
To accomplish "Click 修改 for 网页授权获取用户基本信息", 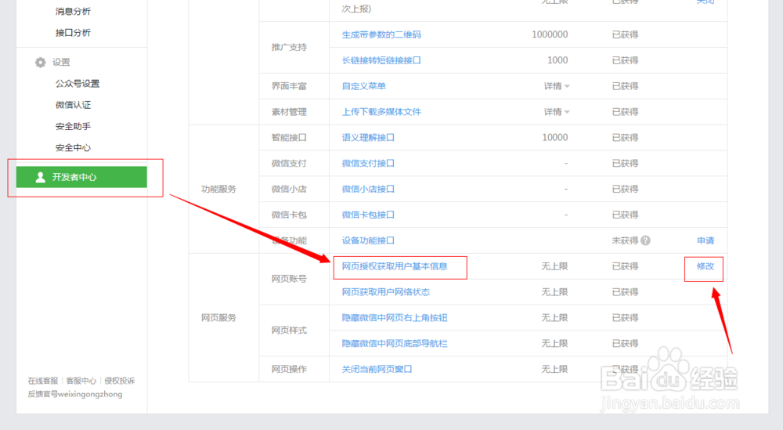I will [705, 266].
